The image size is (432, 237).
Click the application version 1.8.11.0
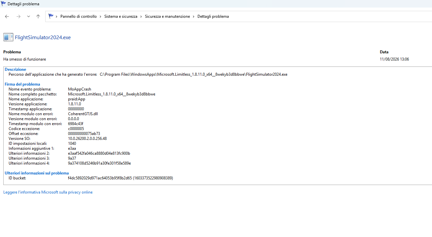(74, 104)
